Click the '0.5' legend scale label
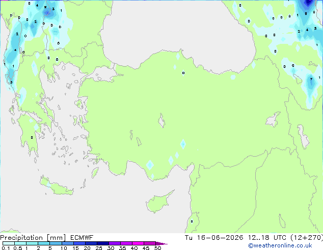Screen dimensions: 323x250 click(x=18, y=248)
